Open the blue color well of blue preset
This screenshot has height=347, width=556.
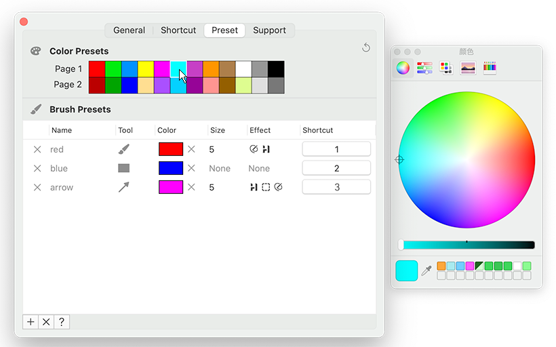coord(171,168)
